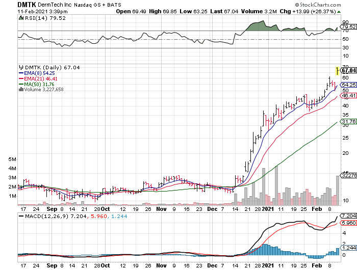Click the RSI(14) 79.52 indicator label

click(45, 18)
